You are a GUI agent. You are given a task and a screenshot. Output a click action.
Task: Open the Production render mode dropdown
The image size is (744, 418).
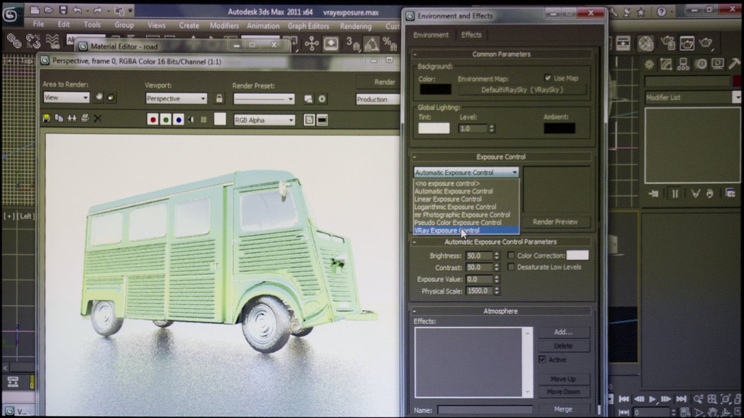[378, 99]
